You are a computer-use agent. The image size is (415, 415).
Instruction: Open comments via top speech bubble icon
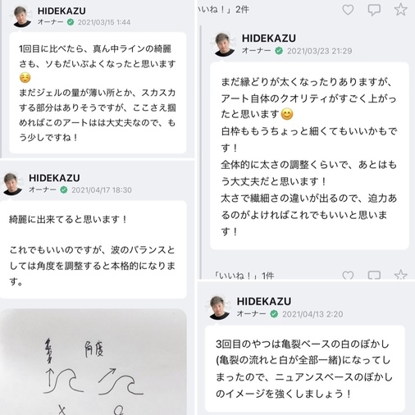pyautogui.click(x=374, y=10)
